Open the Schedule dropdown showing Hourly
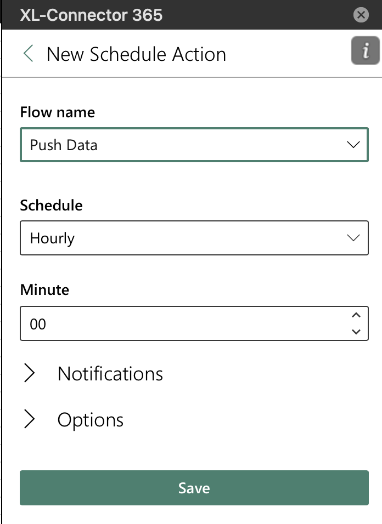The image size is (382, 524). point(194,238)
